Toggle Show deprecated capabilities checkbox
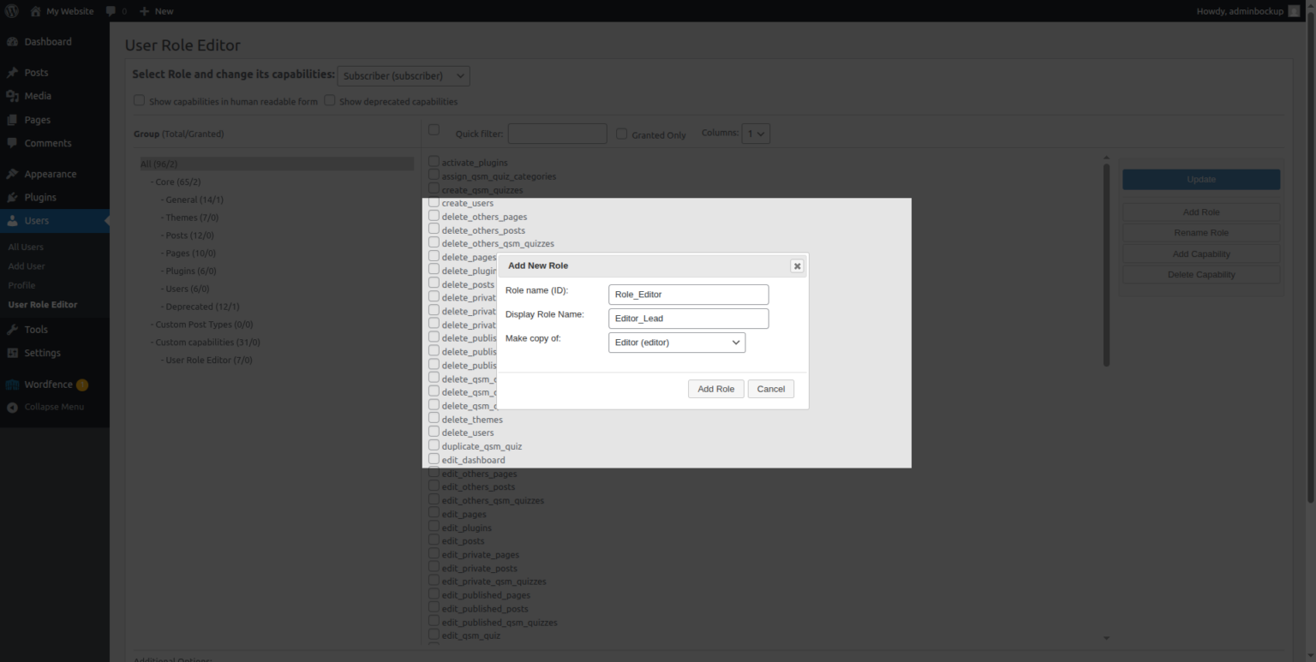The image size is (1316, 662). (x=329, y=100)
